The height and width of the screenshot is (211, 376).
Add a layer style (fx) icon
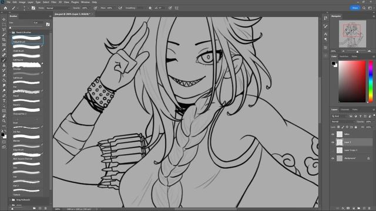pos(343,209)
